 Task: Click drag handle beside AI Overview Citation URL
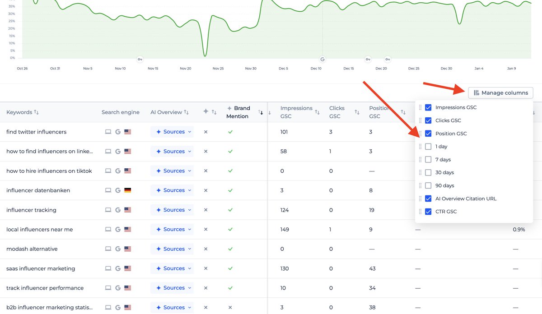421,199
